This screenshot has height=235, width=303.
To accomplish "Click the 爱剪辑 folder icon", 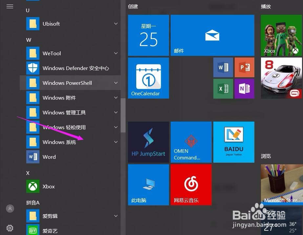I will click(33, 216).
